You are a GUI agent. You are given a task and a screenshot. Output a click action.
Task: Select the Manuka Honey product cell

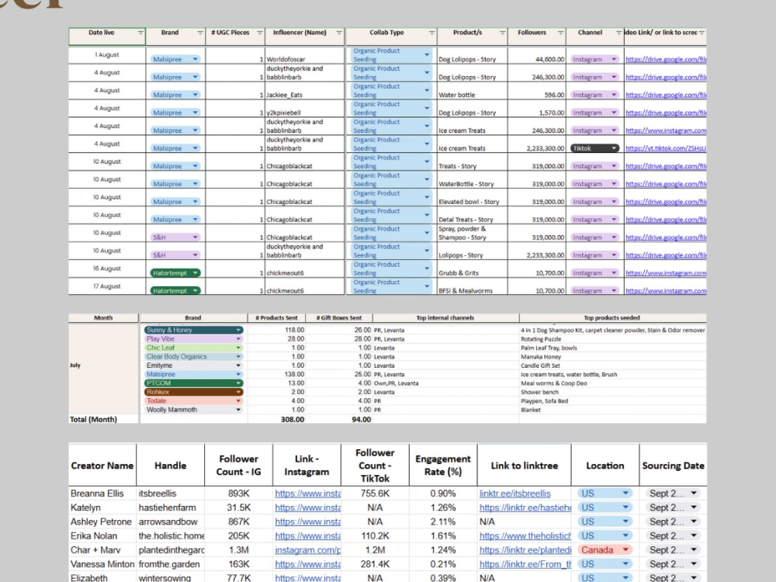tap(613, 357)
